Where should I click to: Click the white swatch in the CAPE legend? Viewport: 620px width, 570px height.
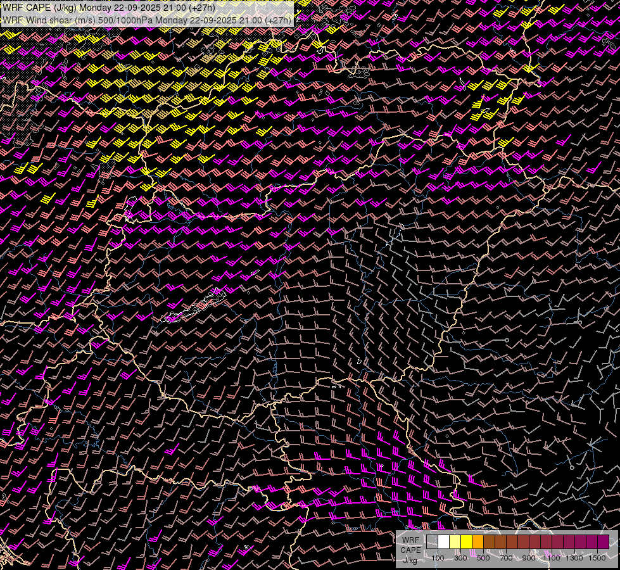pos(444,541)
